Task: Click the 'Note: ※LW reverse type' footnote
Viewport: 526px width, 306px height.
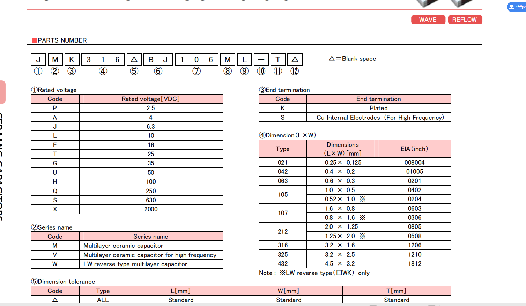Action: click(x=314, y=273)
